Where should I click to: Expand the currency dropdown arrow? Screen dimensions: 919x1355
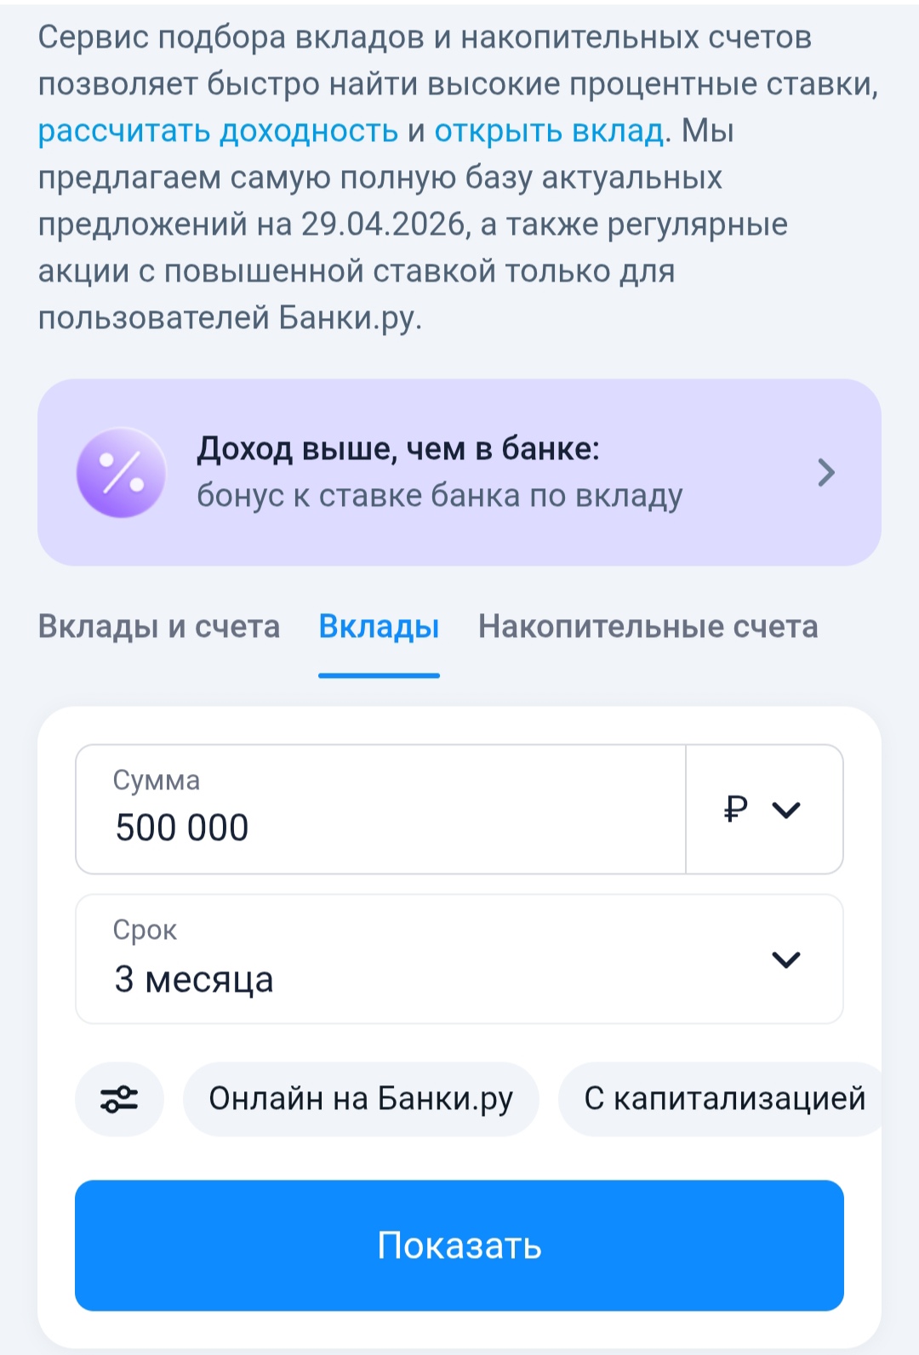(x=786, y=810)
